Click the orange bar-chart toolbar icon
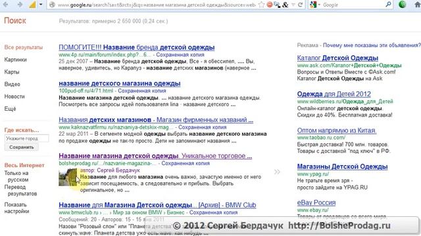Image resolution: width=421 pixels, height=236 pixels. [32, 5]
